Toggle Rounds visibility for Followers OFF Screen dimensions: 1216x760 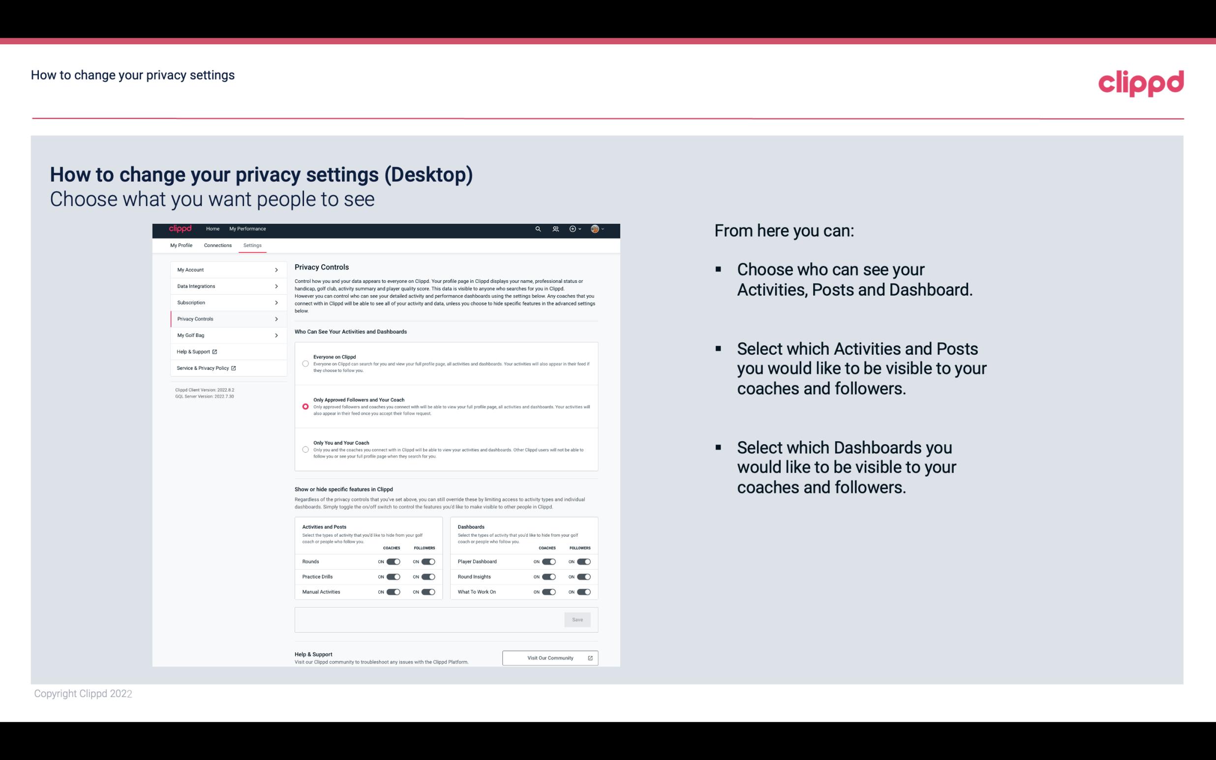click(428, 561)
